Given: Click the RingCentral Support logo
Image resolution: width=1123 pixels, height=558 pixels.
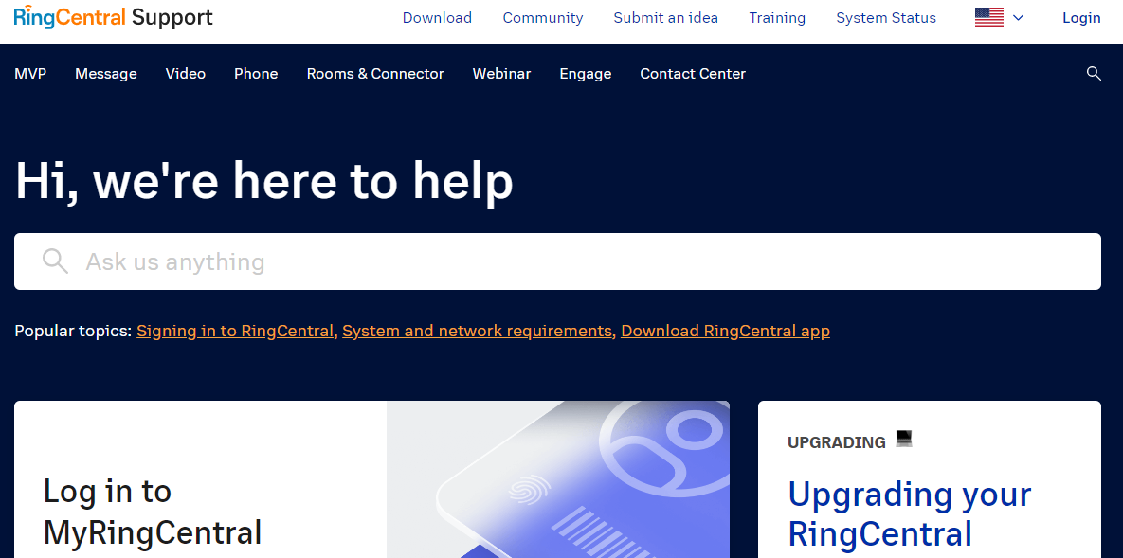Looking at the screenshot, I should click(114, 18).
